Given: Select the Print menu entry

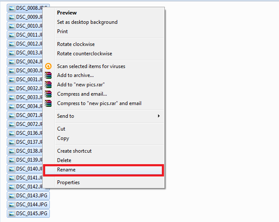Looking at the screenshot, I should pyautogui.click(x=63, y=31).
